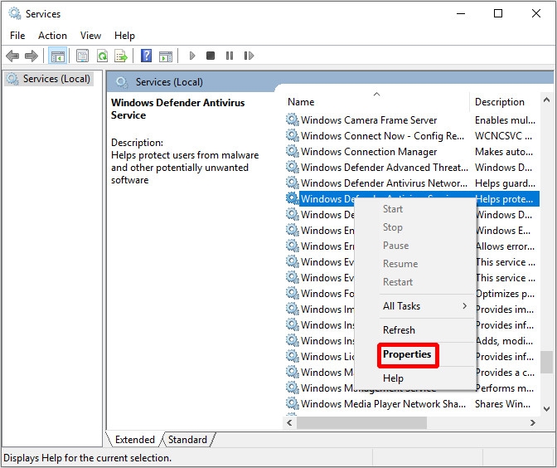557x468 pixels.
Task: Click 'WCNCSVC ...' description cell
Action: tap(503, 136)
